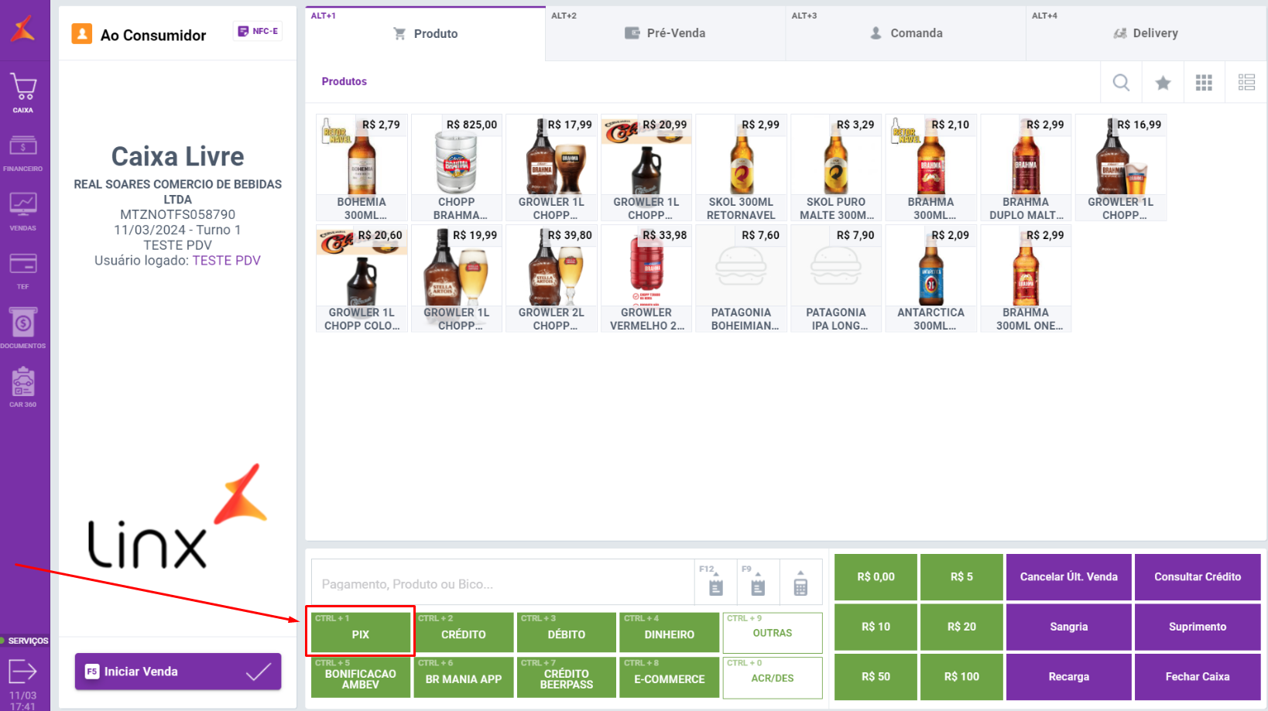The height and width of the screenshot is (711, 1268).
Task: Select Brahma 300ML One at R$ 2,99
Action: coord(1026,279)
